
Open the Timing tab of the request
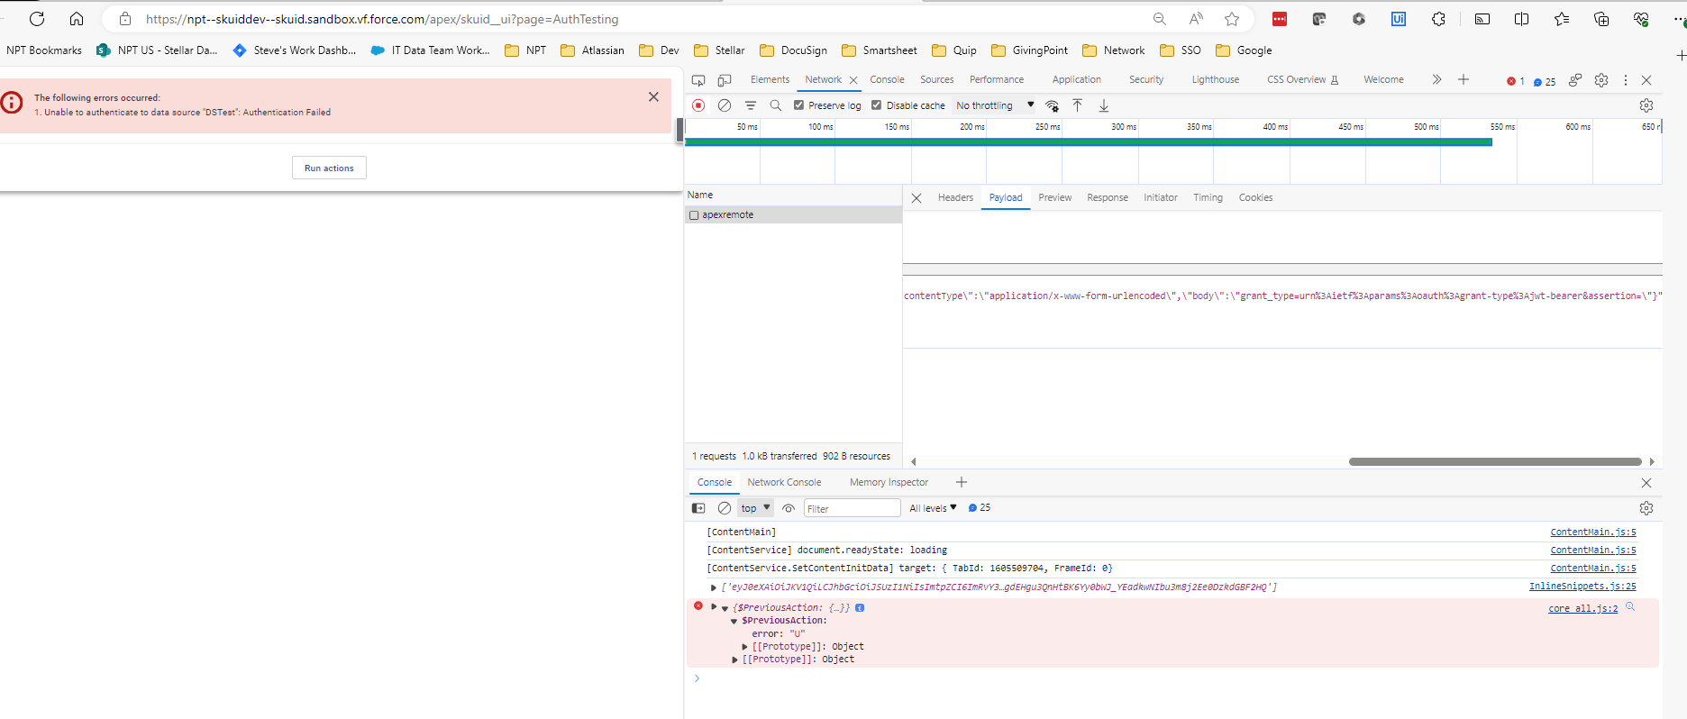tap(1208, 197)
